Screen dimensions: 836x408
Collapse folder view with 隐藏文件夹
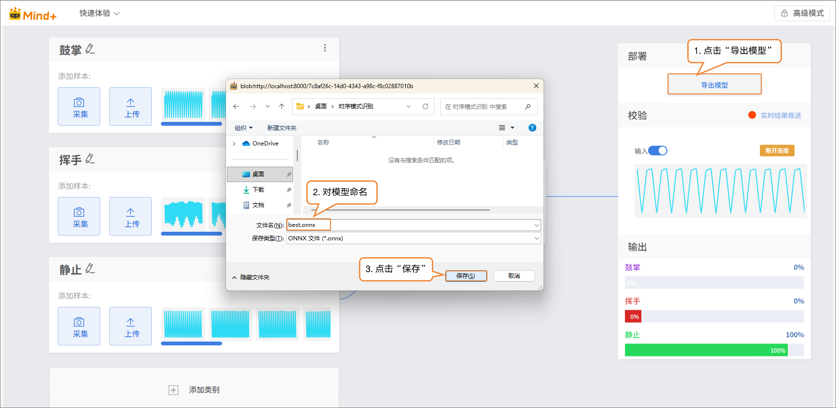tap(251, 277)
